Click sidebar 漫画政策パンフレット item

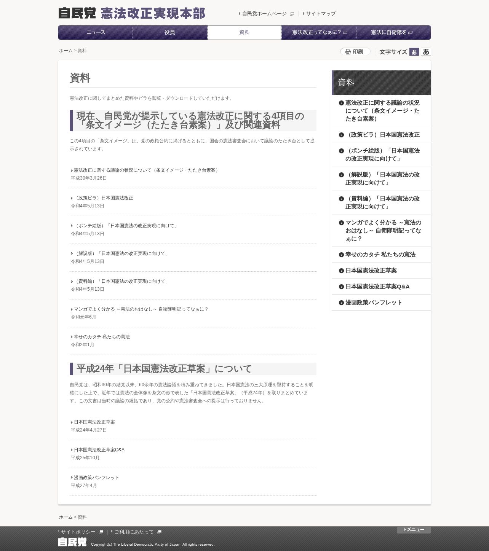(x=381, y=303)
